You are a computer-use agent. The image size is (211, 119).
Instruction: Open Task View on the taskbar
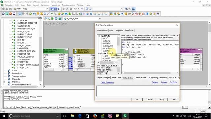[65, 116]
